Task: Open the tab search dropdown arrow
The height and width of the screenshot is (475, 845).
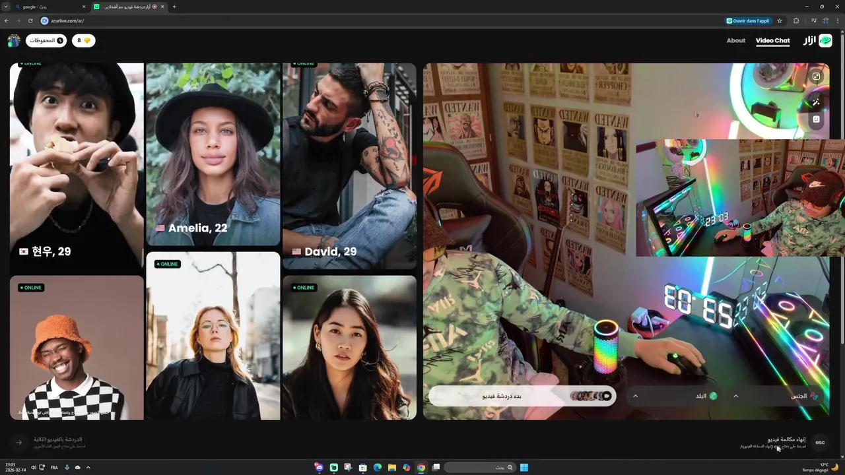Action: click(6, 7)
